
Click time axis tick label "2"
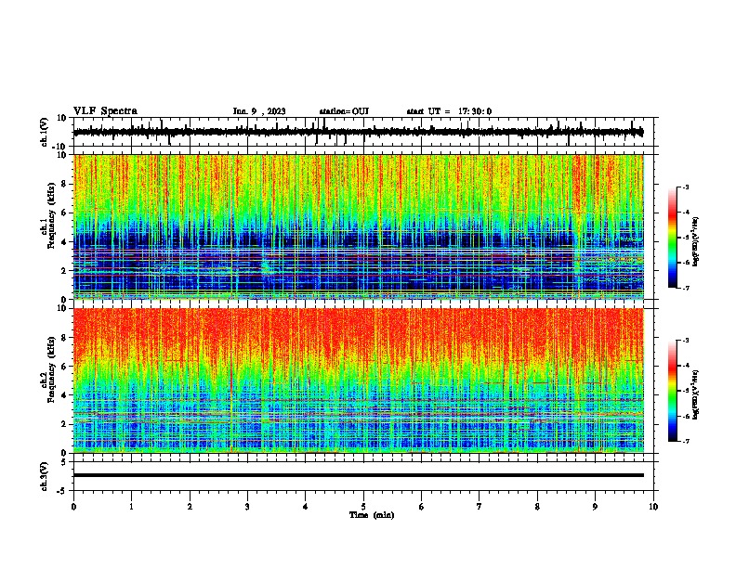click(x=190, y=507)
